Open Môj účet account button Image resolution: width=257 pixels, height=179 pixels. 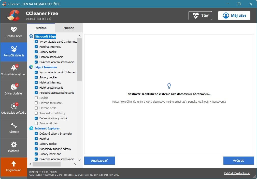pos(234,16)
